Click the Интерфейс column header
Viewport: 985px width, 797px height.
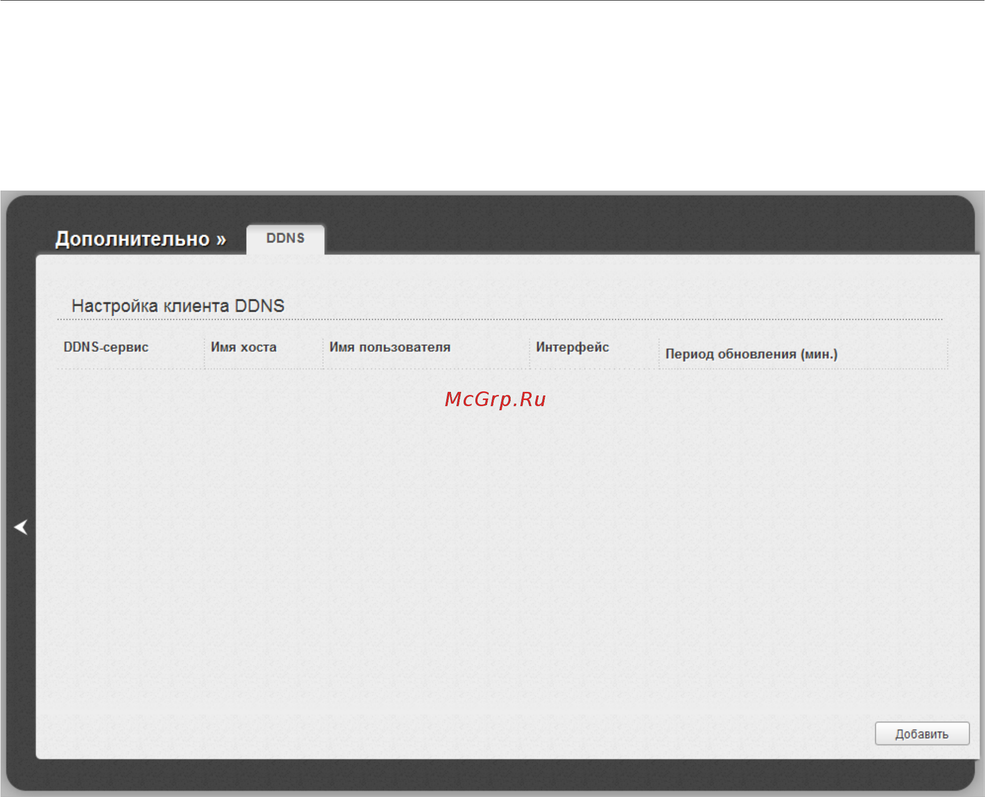pos(572,347)
